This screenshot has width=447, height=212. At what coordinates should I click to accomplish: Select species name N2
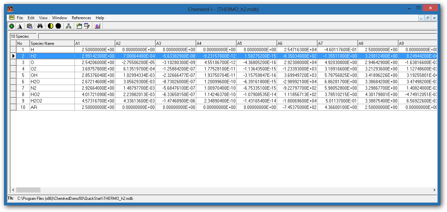pos(52,88)
